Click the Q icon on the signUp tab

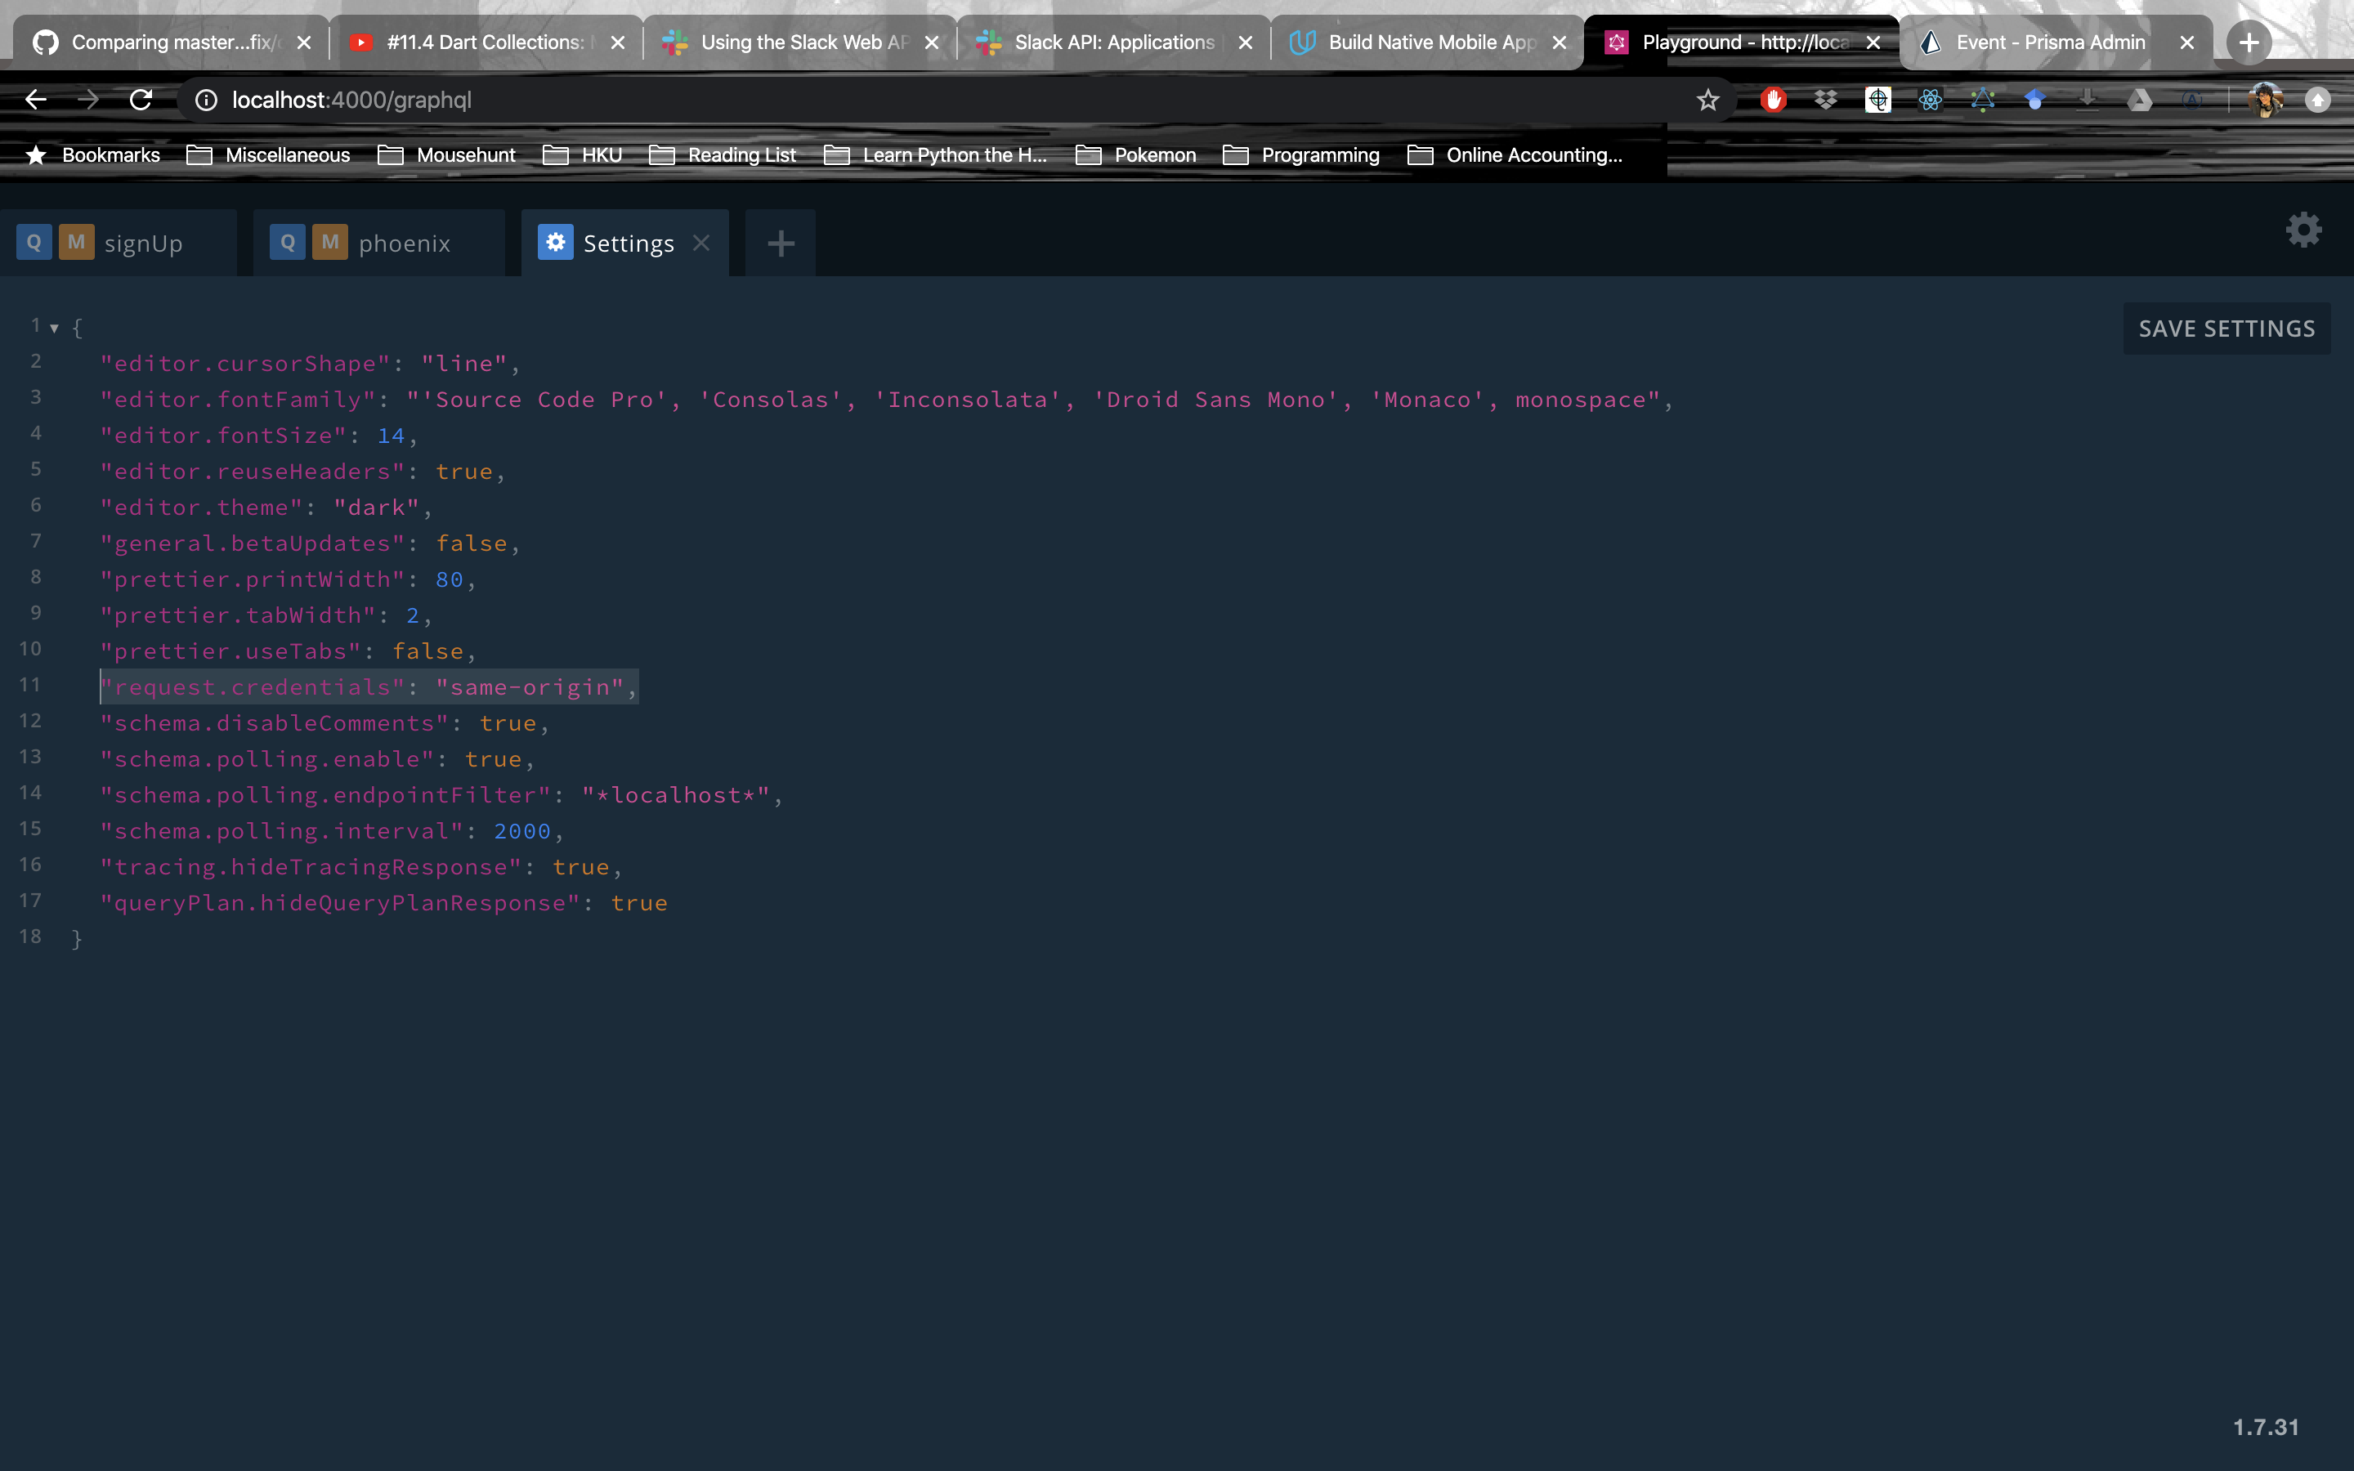point(34,242)
